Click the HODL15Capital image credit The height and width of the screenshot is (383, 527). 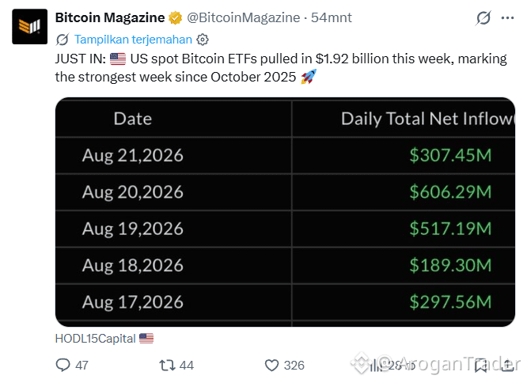95,339
